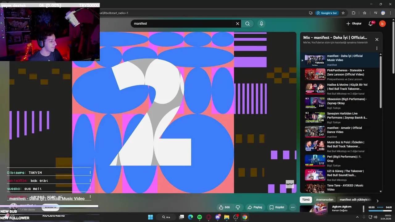Click install app icon in address bar
395x222 pixels.
click(x=311, y=13)
